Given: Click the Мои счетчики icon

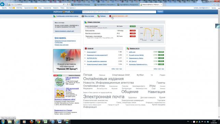Looking at the screenshot, I should (x=83, y=16).
